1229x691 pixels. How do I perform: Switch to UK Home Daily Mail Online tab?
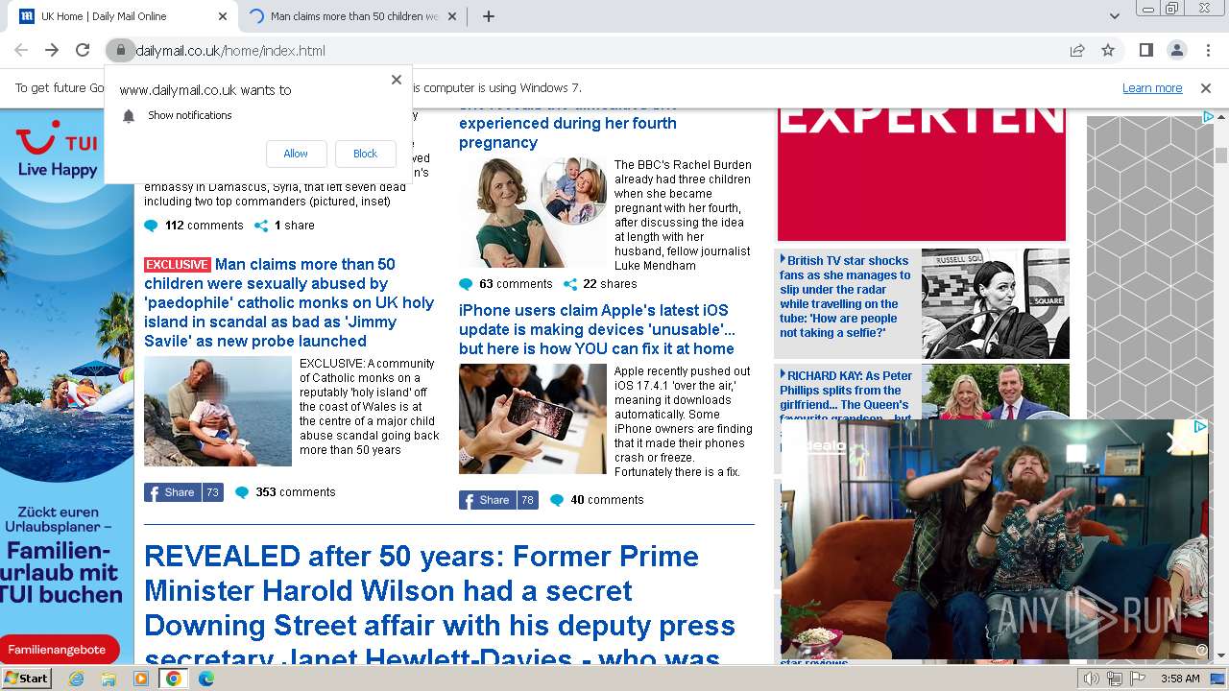121,16
